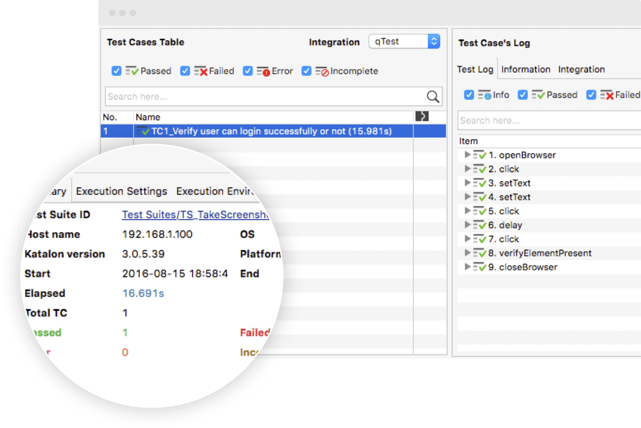Expand the 2. click log step
This screenshot has height=428, width=641.
[467, 168]
